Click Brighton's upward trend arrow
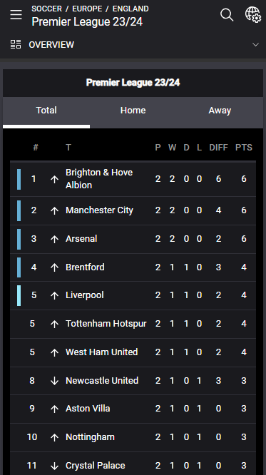266x475 pixels. (54, 179)
